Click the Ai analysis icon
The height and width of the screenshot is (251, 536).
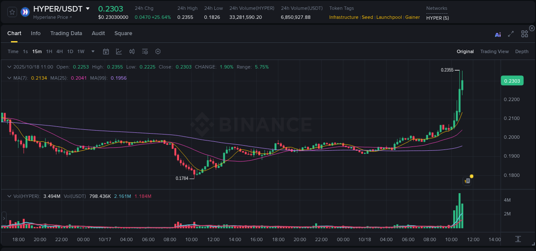(x=497, y=35)
